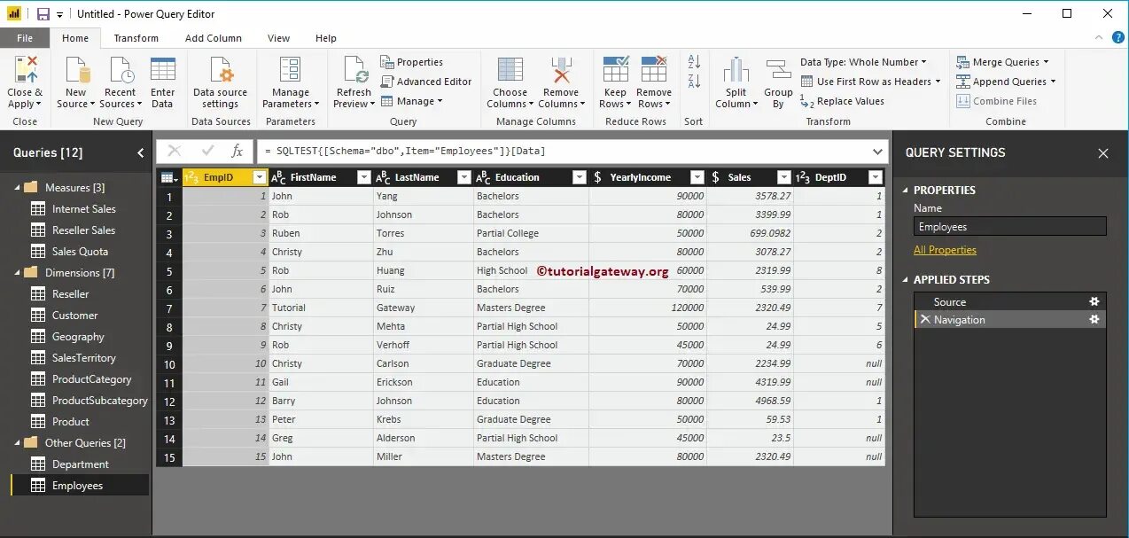Click the save icon in the title bar
Image resolution: width=1129 pixels, height=538 pixels.
pos(43,14)
